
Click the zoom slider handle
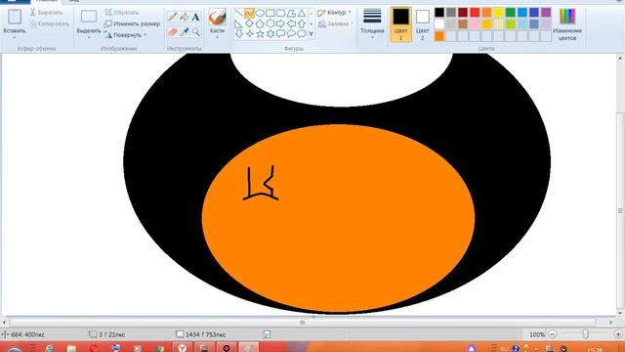pyautogui.click(x=585, y=334)
